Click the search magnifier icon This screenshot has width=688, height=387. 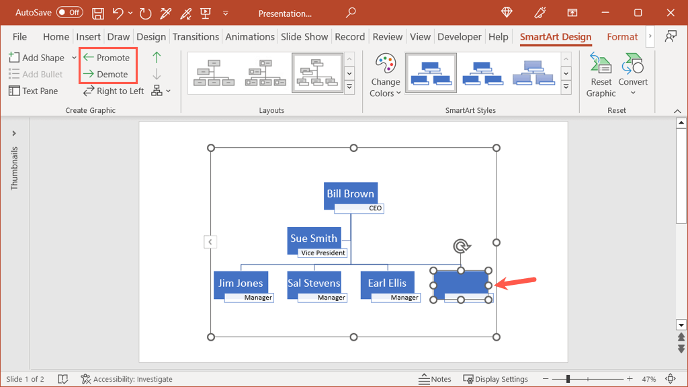[x=350, y=13]
